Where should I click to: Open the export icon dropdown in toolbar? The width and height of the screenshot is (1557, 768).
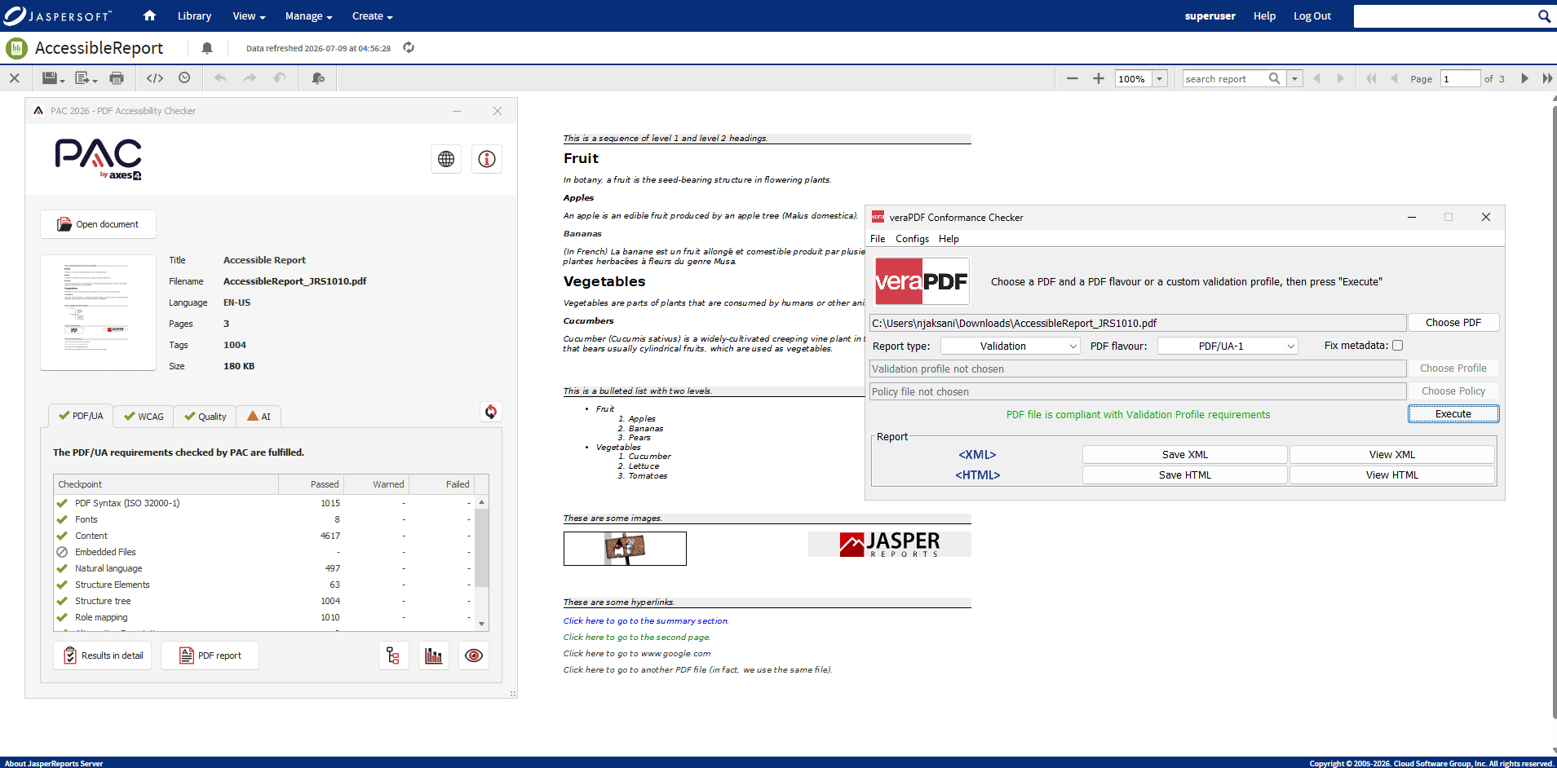86,78
